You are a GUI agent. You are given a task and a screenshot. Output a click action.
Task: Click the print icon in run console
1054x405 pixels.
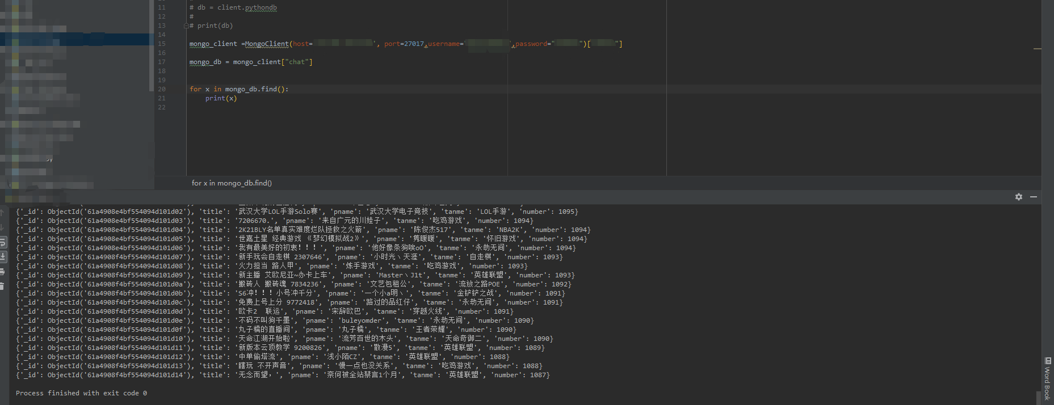[x=2, y=272]
